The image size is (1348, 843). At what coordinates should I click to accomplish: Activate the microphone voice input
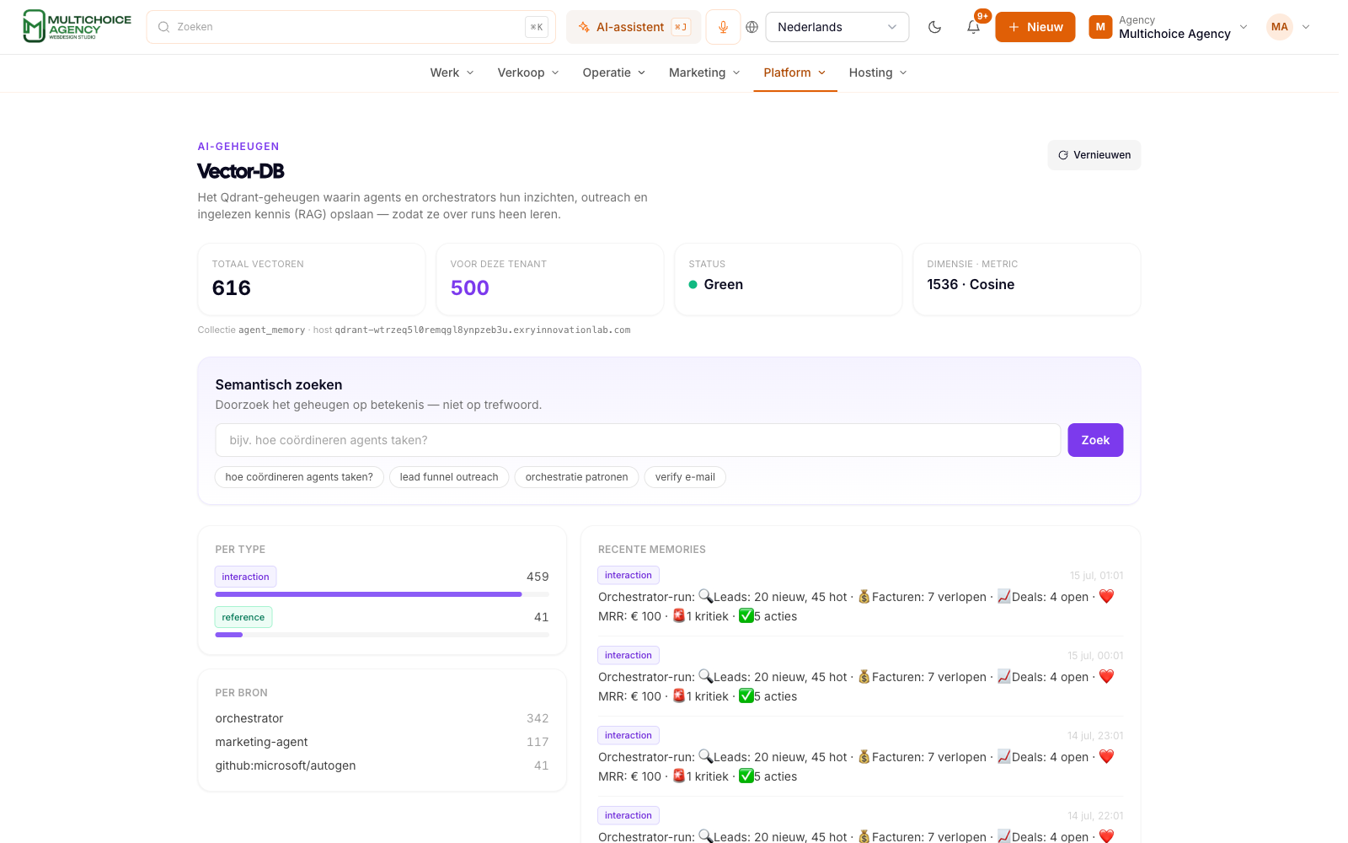(723, 27)
